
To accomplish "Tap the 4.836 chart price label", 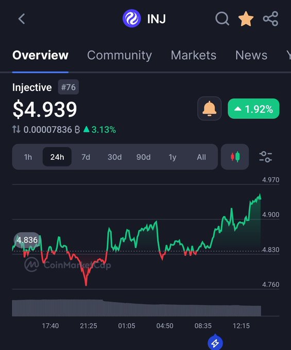I will (x=27, y=240).
